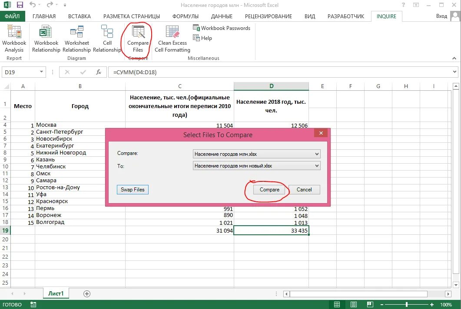Collapse the ribbon with the chevron
The image size is (461, 309).
pyautogui.click(x=454, y=58)
